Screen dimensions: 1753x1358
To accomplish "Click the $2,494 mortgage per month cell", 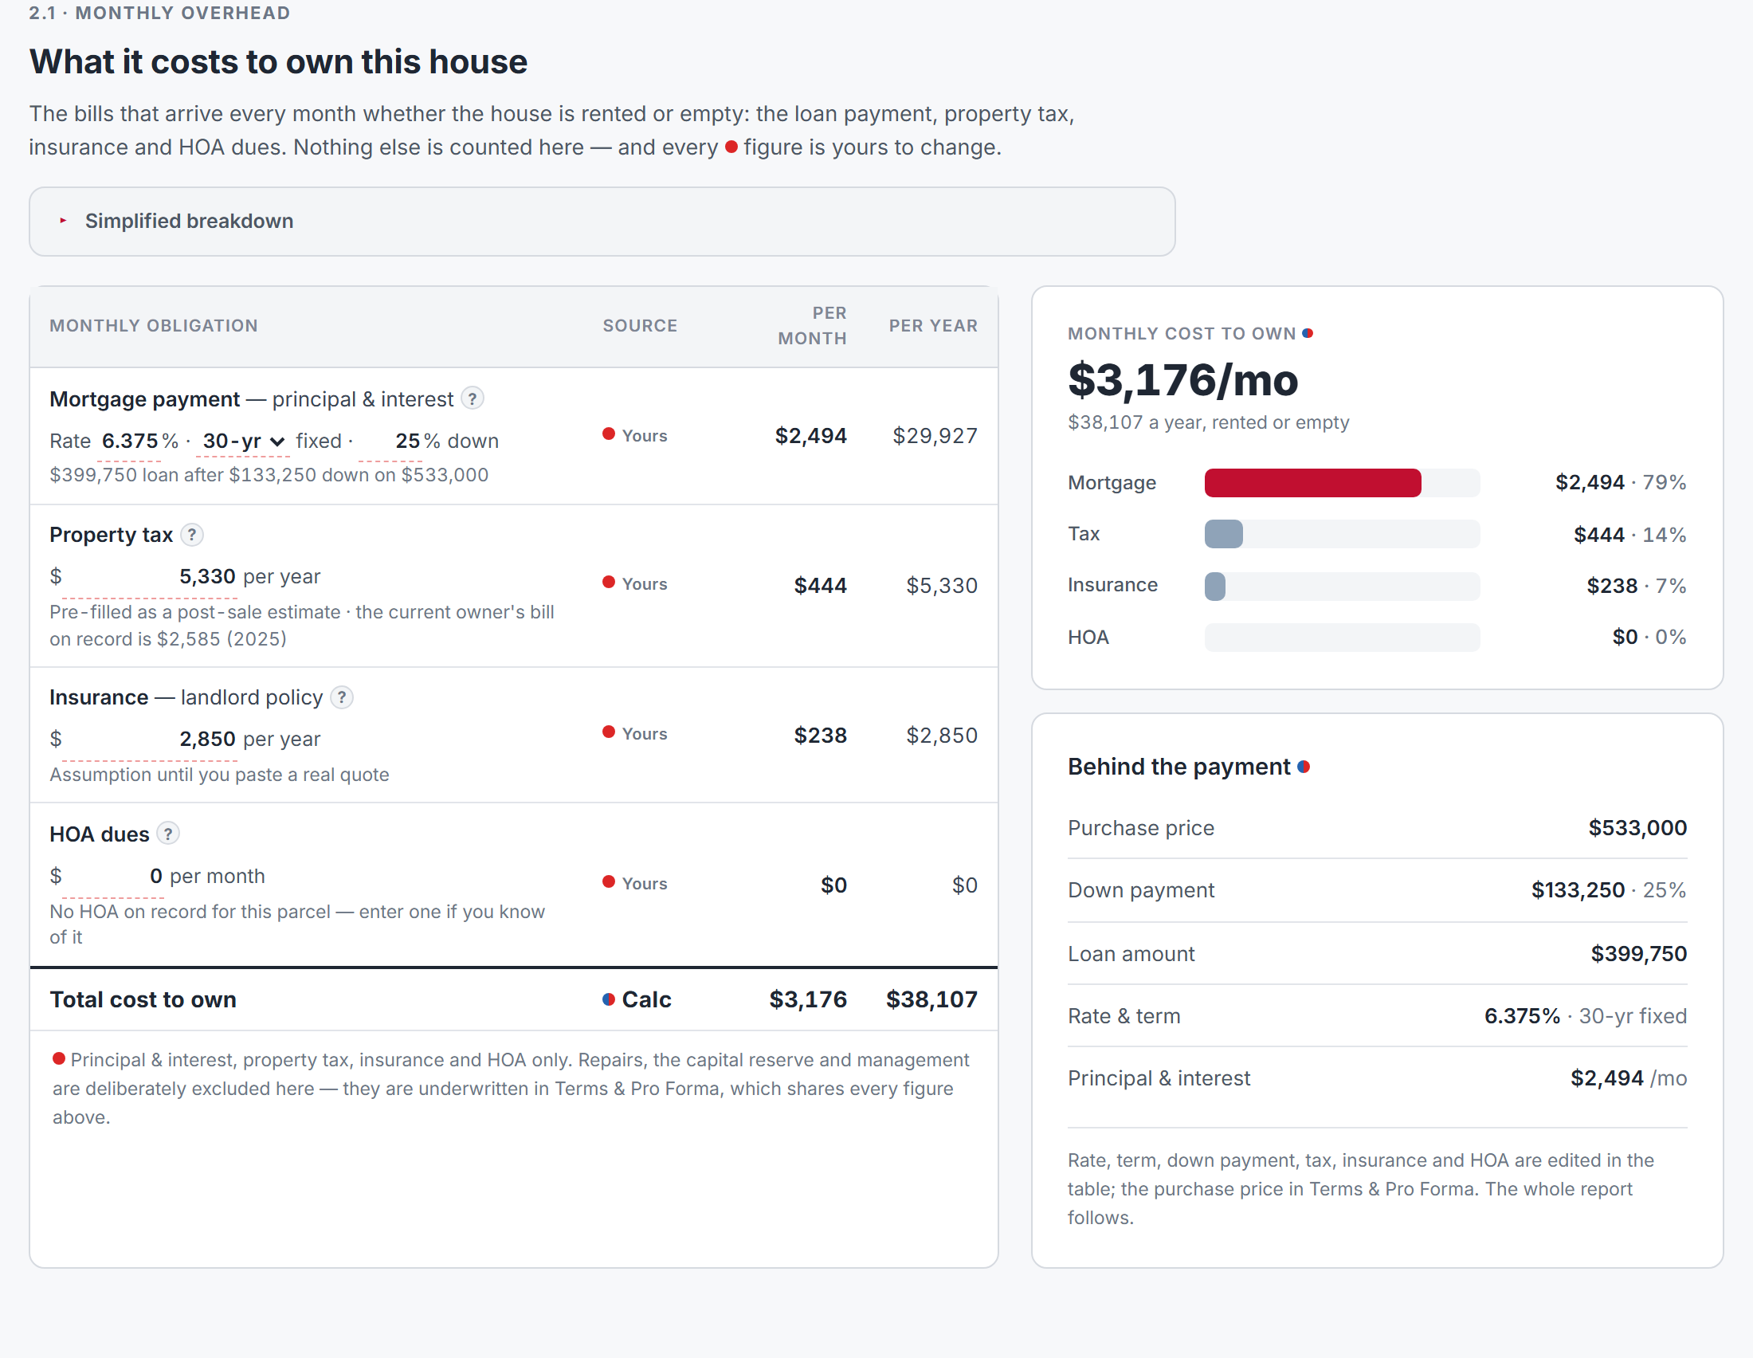I will click(810, 436).
